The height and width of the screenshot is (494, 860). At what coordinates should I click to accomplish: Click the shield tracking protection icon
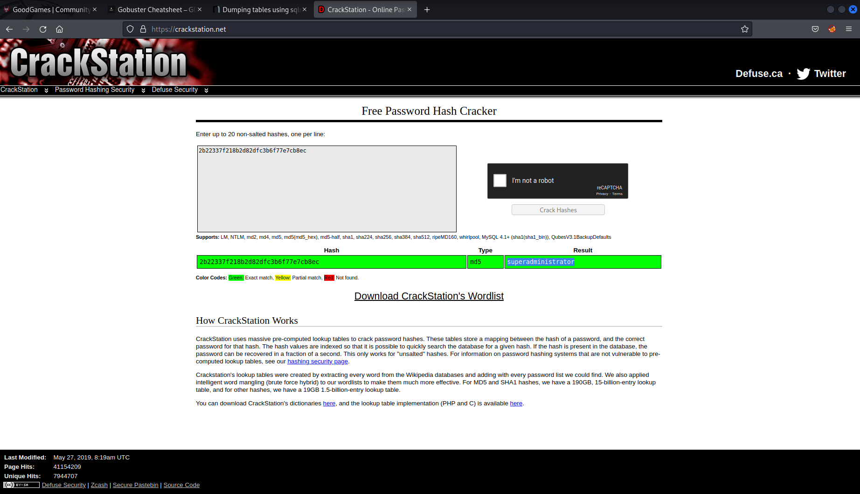pos(130,29)
